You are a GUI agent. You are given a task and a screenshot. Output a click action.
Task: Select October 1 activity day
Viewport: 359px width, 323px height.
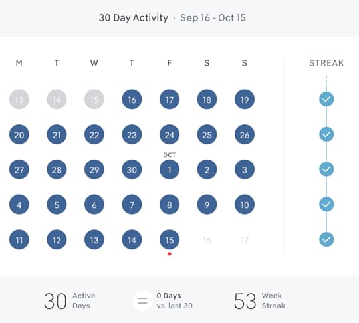point(170,169)
